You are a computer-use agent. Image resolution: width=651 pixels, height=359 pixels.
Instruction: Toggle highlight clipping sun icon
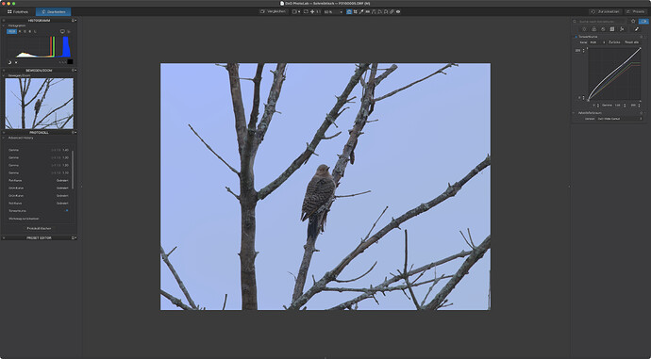pyautogui.click(x=16, y=62)
